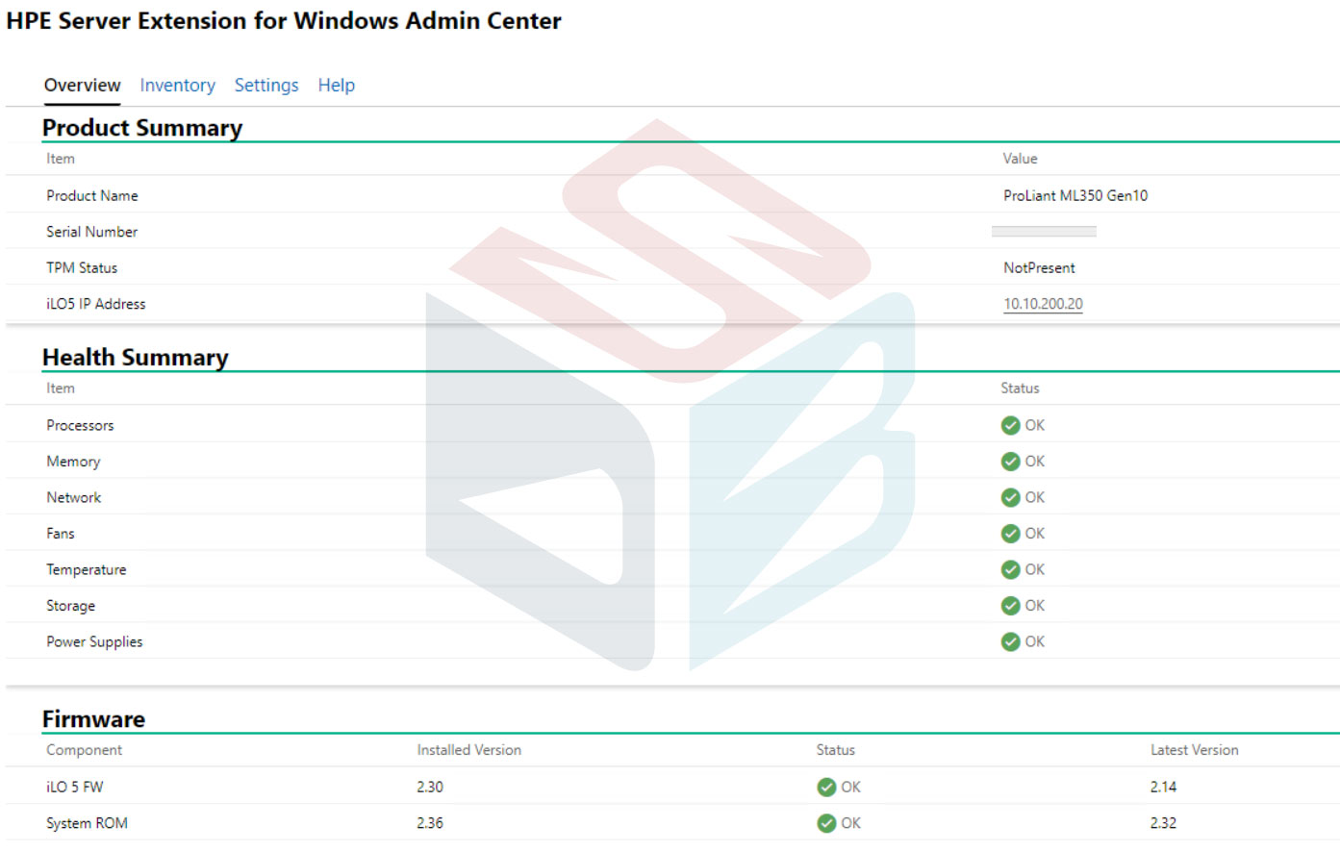The image size is (1340, 852).
Task: Open the Settings tab
Action: [266, 85]
